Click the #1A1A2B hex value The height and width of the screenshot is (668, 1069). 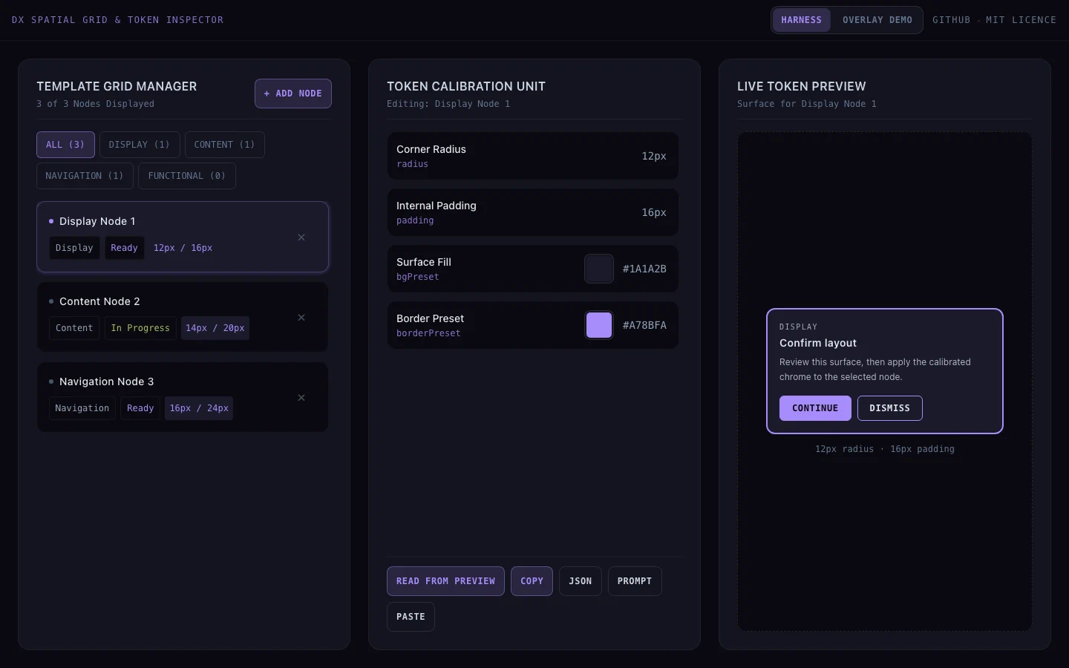(644, 269)
